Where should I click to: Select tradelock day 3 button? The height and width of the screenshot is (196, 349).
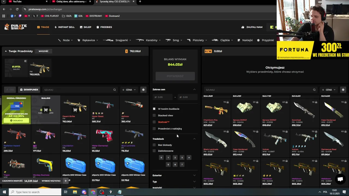click(182, 158)
